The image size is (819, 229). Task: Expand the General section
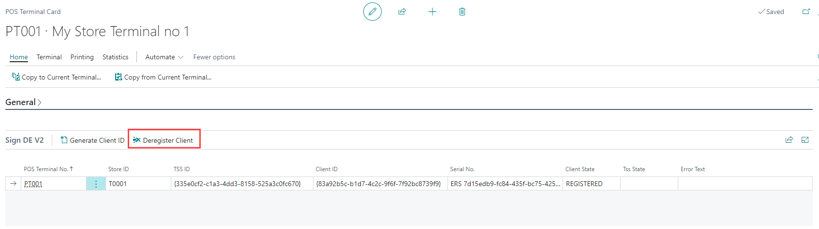tap(23, 102)
